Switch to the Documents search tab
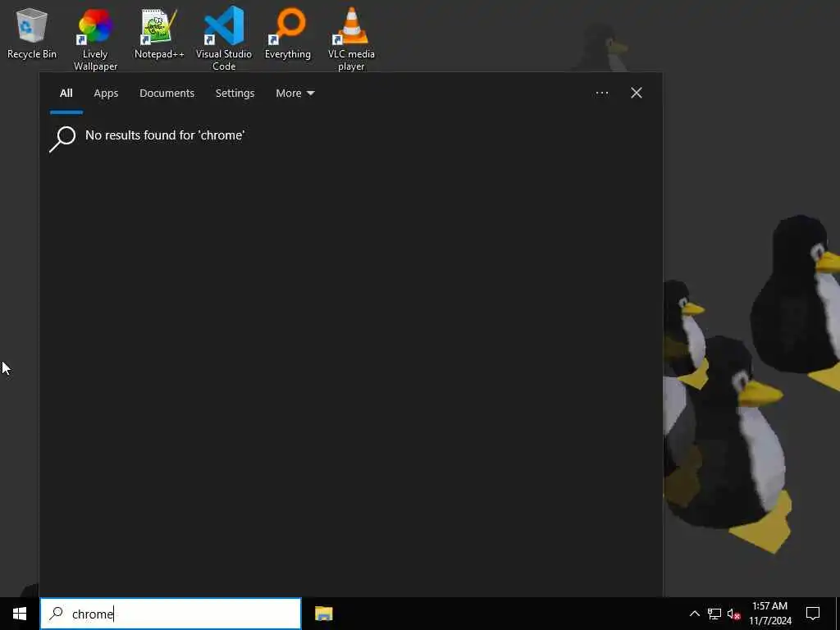 [167, 94]
